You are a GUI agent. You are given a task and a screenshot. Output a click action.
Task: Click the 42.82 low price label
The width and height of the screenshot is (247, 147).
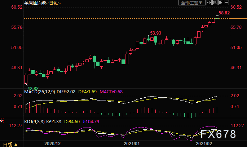pos(33,88)
